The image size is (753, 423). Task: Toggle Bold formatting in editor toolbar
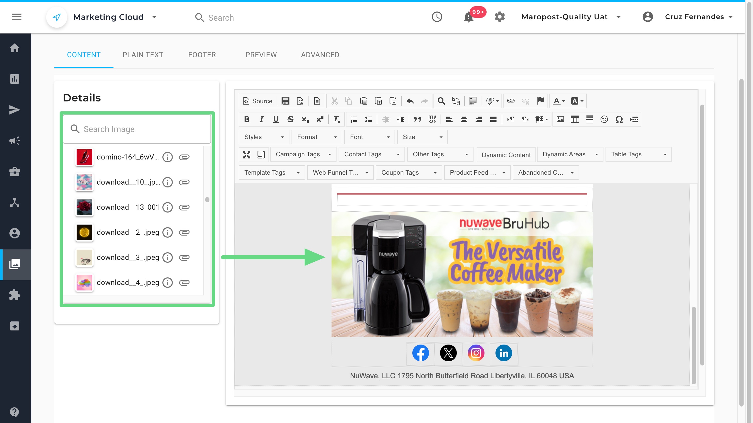(x=246, y=119)
